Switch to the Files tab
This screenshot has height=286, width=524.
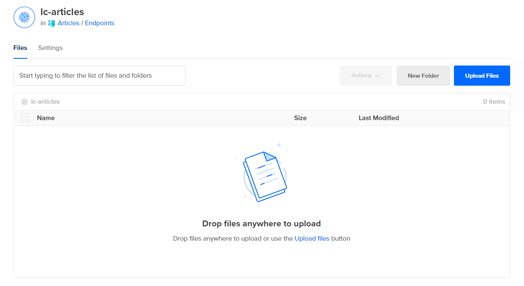point(20,48)
